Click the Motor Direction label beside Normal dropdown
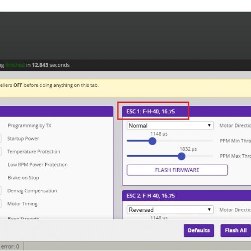The width and height of the screenshot is (251, 251). click(x=235, y=125)
